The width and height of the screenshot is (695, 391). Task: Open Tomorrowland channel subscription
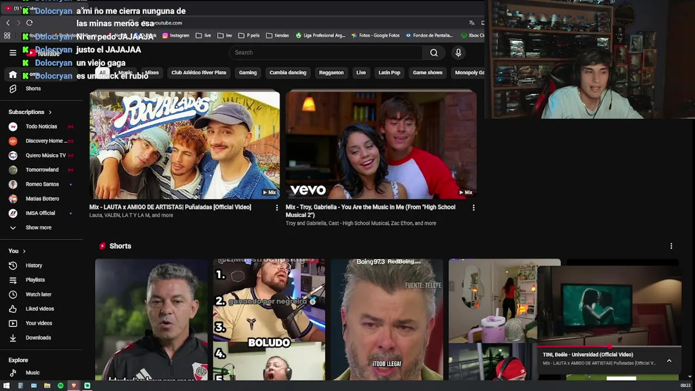click(41, 170)
